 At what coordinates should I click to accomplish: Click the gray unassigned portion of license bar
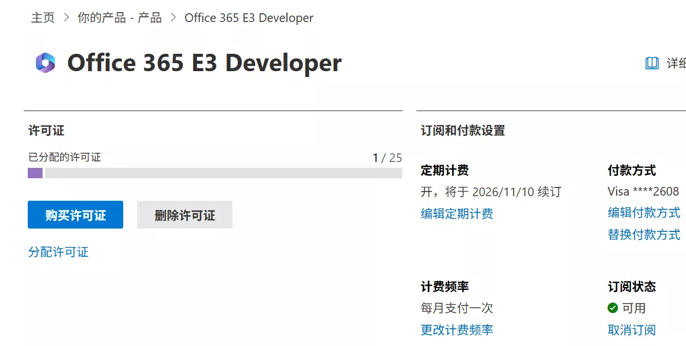tap(223, 173)
